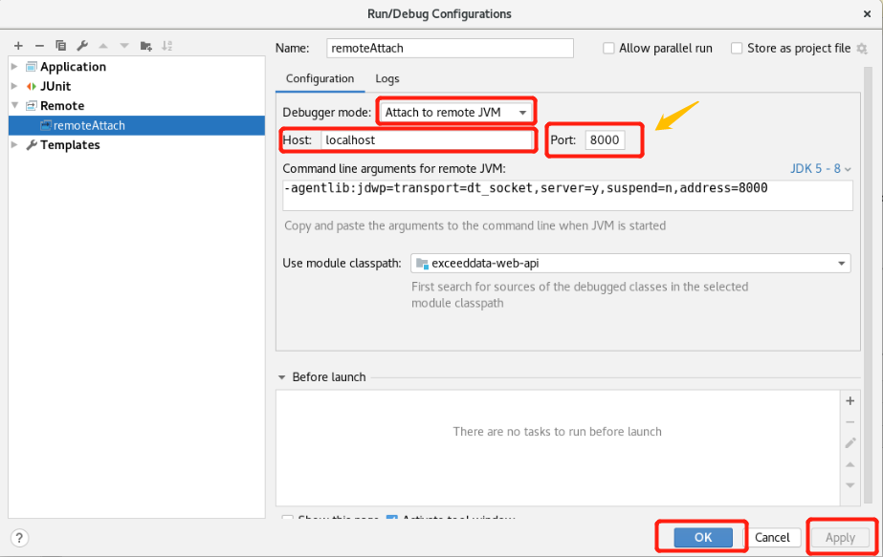Move configuration down in toolbar

click(x=124, y=46)
